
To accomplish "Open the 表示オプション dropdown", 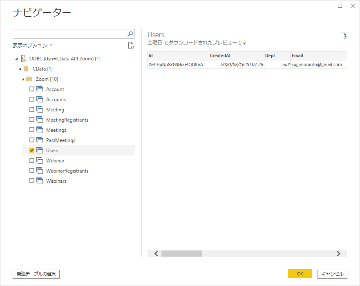I will click(33, 46).
